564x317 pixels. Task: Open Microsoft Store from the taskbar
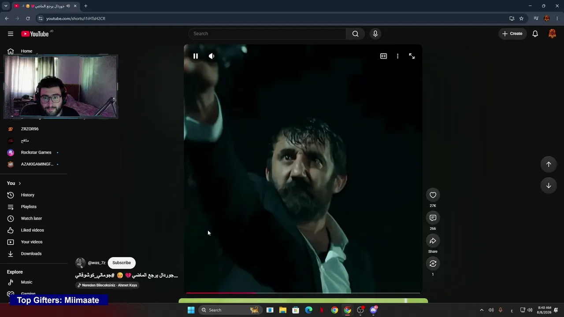tap(296, 310)
